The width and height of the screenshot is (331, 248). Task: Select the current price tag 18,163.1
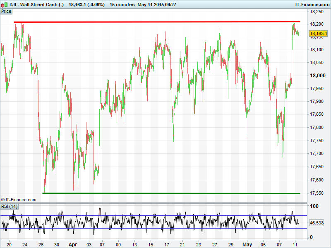point(319,33)
